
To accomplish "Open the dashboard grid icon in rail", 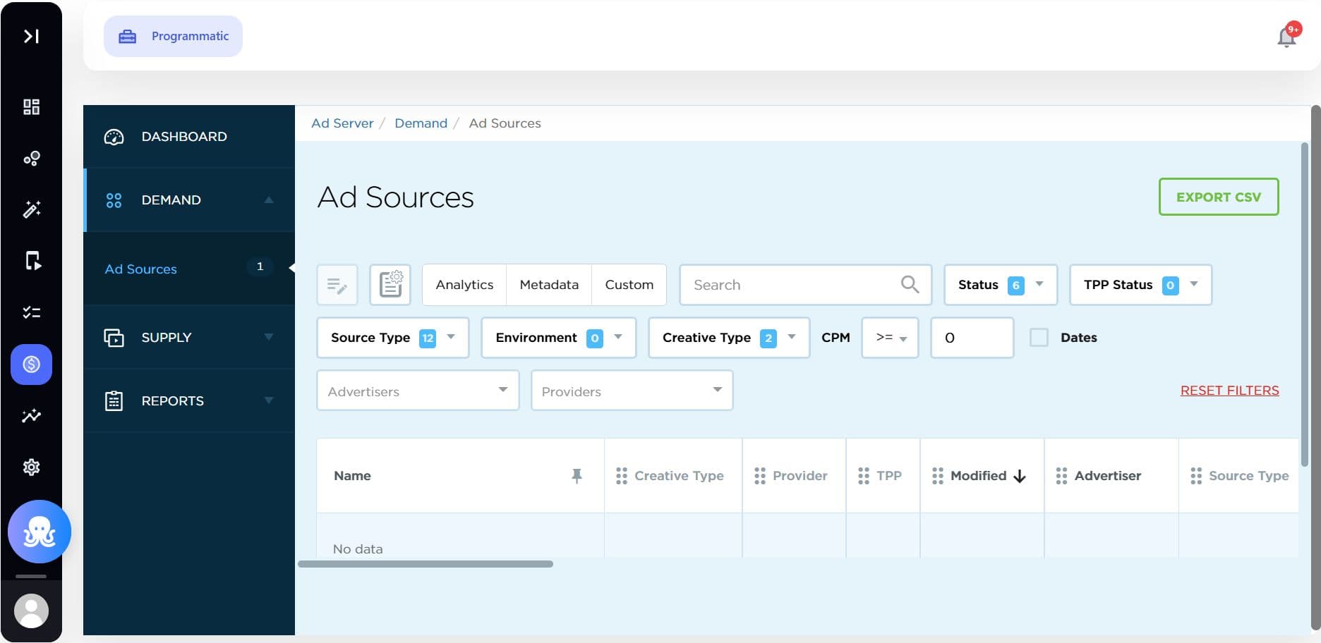I will (x=31, y=106).
